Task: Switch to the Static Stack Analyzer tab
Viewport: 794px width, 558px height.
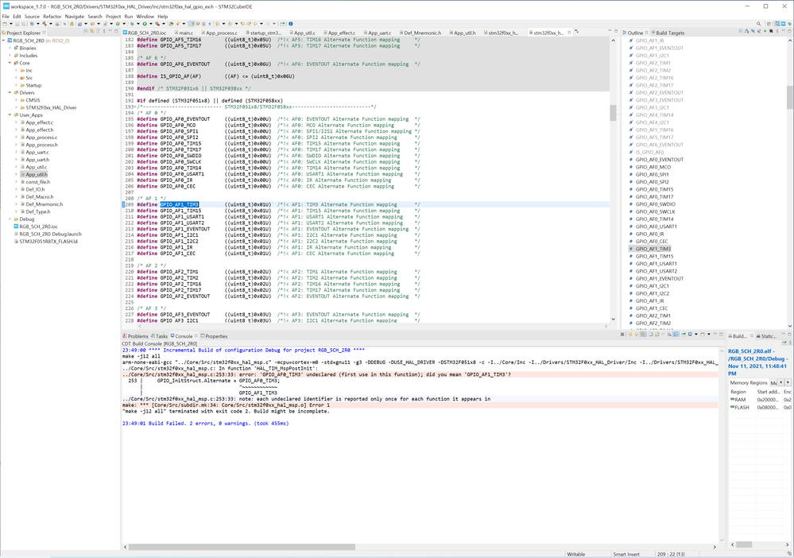Action: tap(766, 336)
